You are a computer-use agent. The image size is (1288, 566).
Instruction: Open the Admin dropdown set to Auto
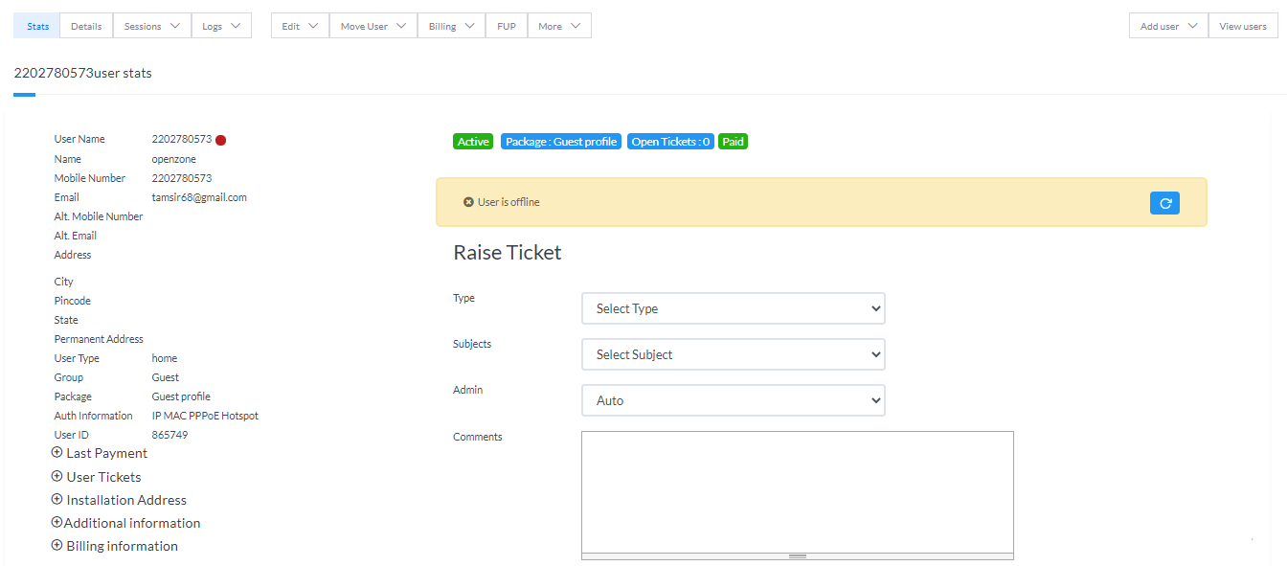733,399
